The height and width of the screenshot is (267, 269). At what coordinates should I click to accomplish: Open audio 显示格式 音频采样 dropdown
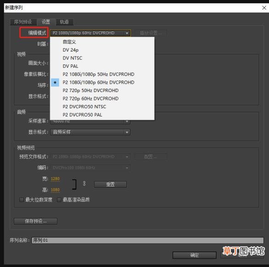point(90,132)
